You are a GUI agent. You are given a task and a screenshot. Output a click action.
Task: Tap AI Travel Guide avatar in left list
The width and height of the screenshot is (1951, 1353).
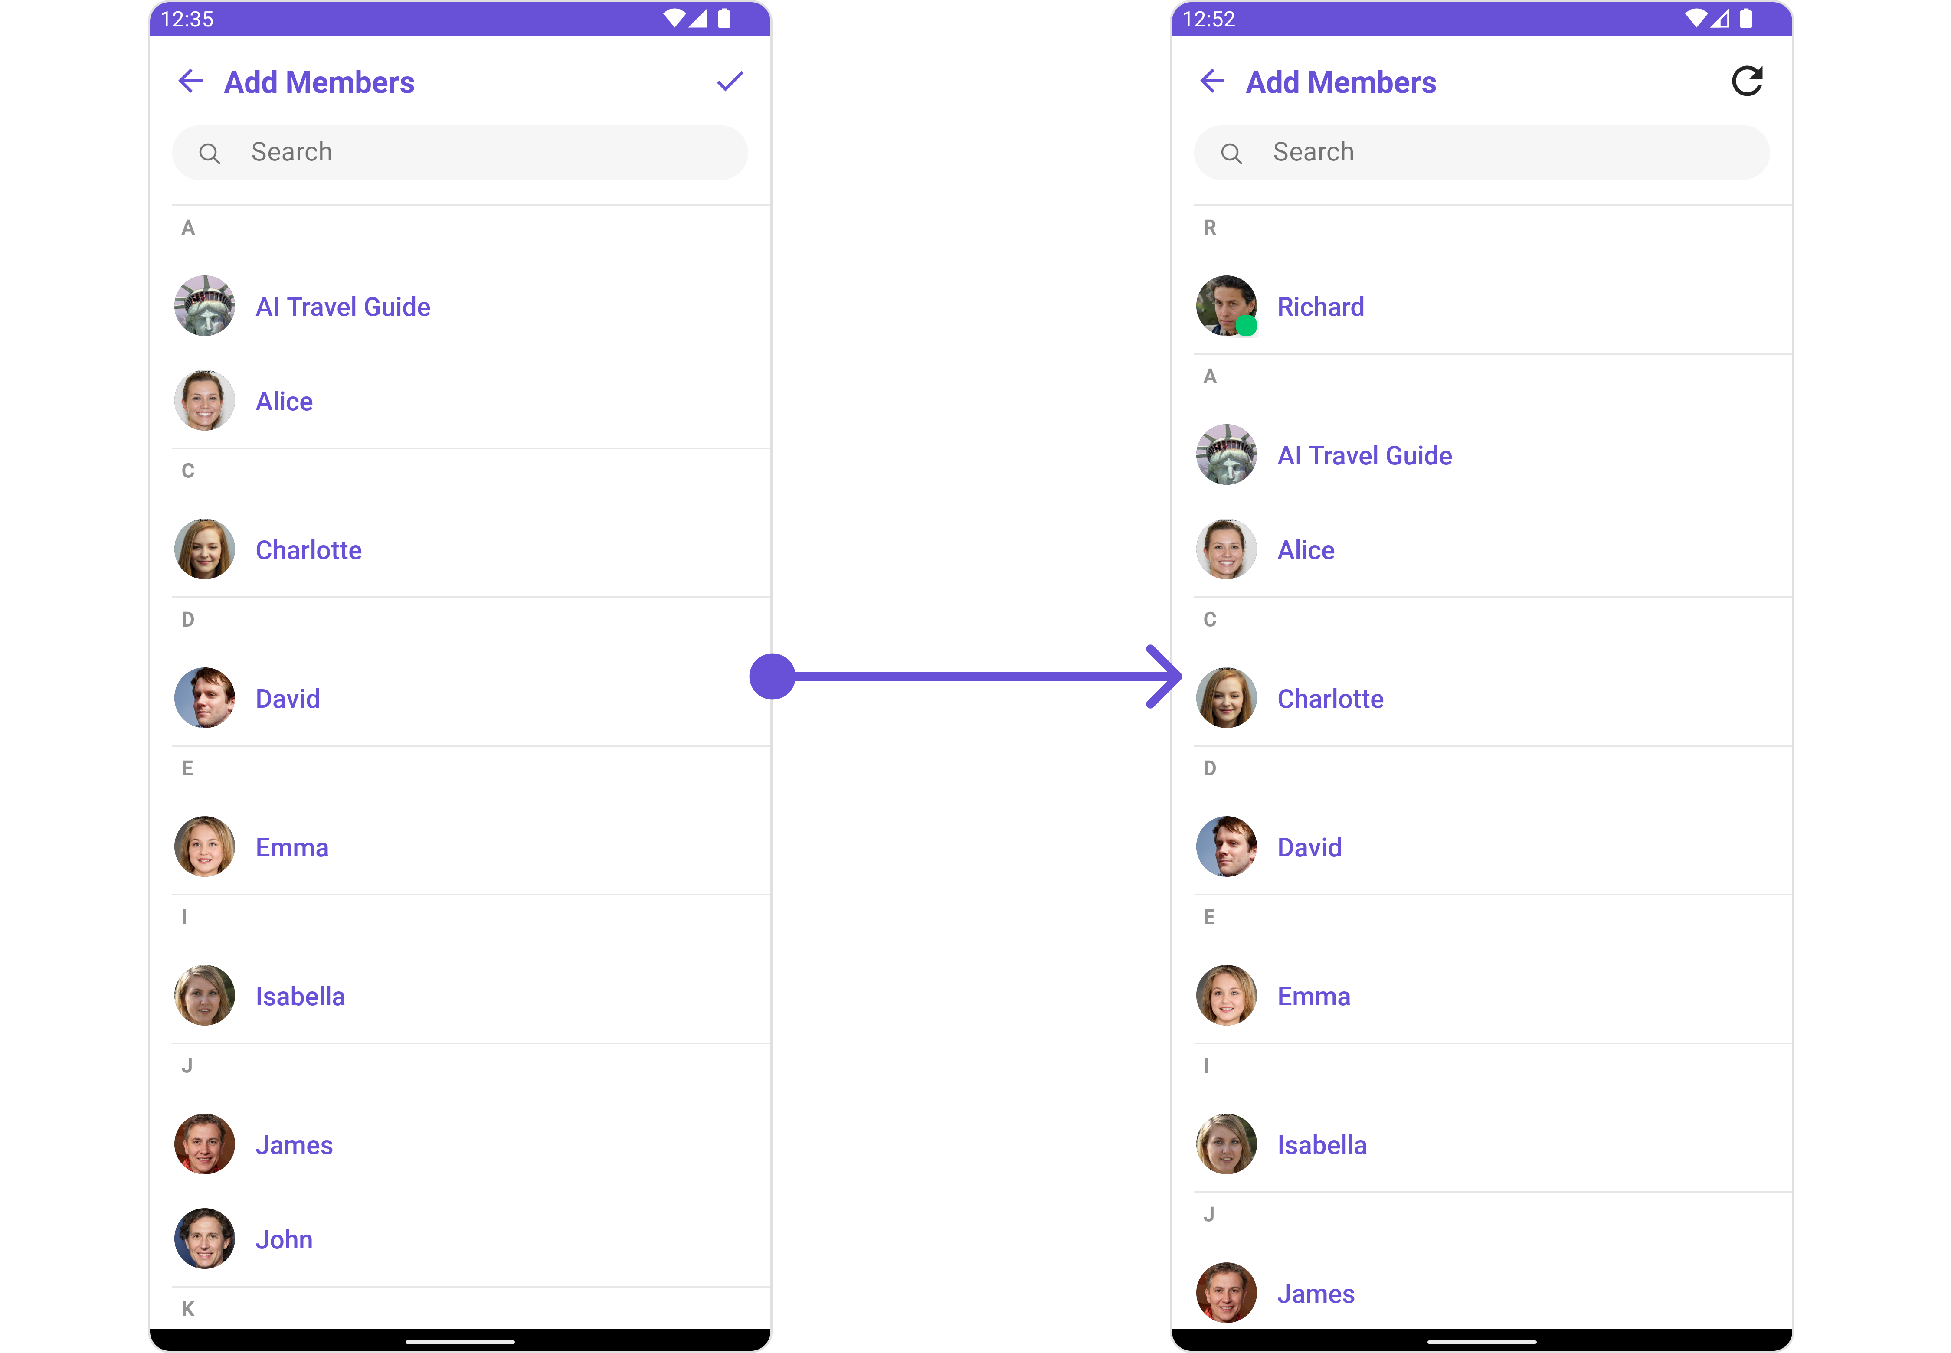pyautogui.click(x=204, y=306)
